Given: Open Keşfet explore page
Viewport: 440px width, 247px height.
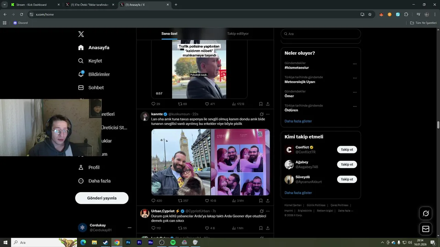Looking at the screenshot, I should pyautogui.click(x=90, y=61).
